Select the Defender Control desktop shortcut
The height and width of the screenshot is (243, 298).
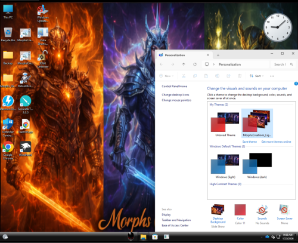pyautogui.click(x=8, y=128)
